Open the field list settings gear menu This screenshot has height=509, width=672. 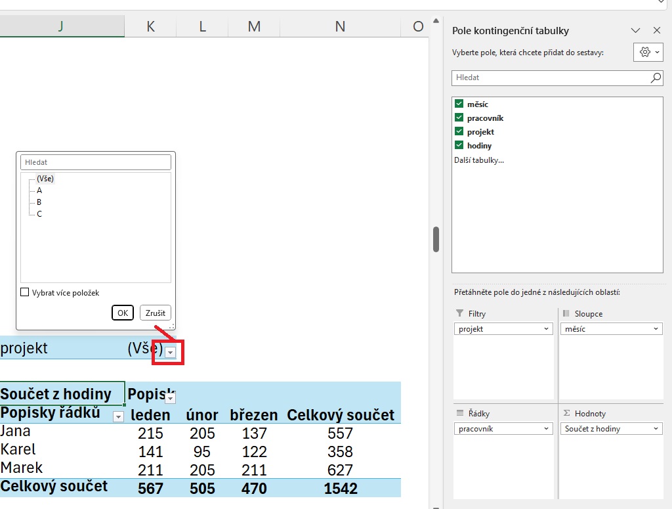(648, 53)
